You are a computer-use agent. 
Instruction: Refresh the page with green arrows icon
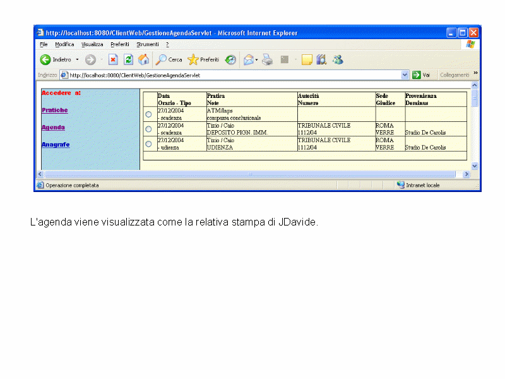[129, 59]
